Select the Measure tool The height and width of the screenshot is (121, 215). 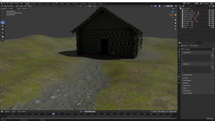[x=3, y=36]
